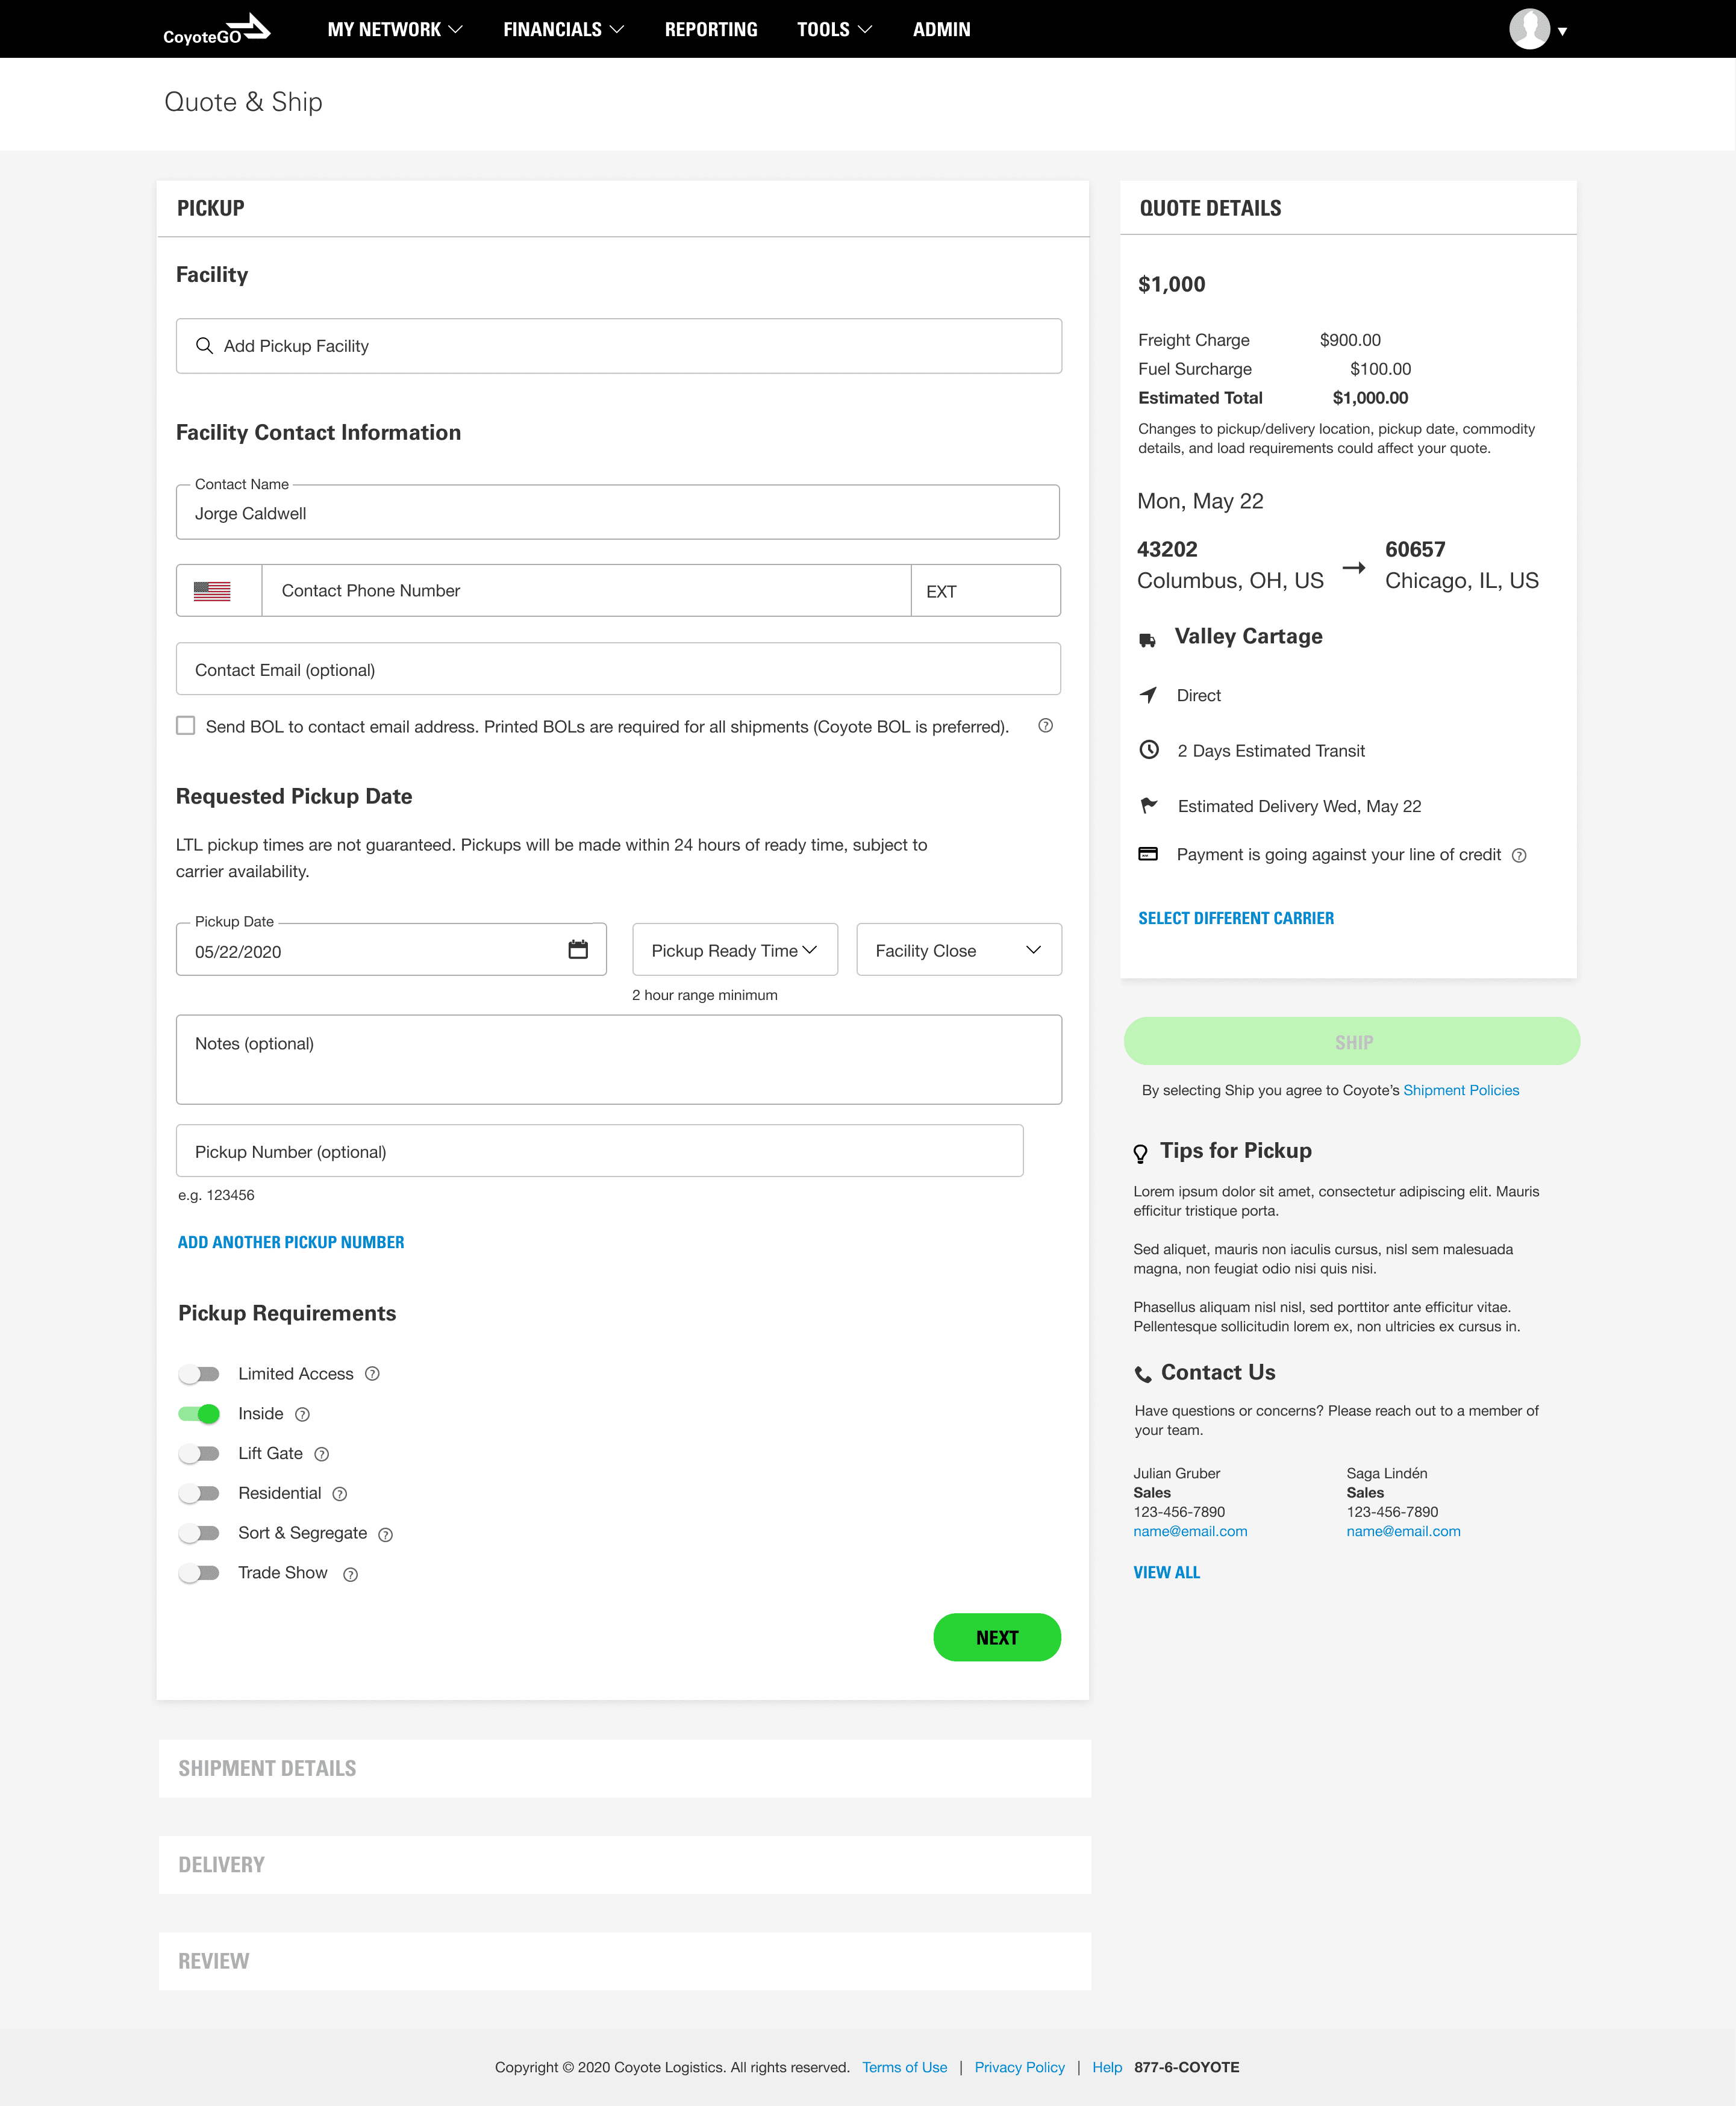The height and width of the screenshot is (2106, 1736).
Task: Open the Admin menu item
Action: click(x=941, y=30)
